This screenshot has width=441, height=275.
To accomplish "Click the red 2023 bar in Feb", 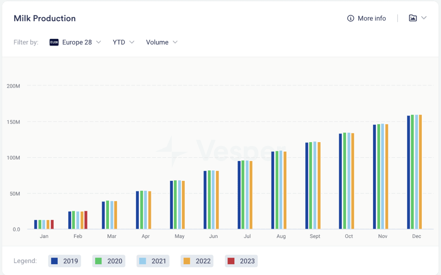I will click(x=86, y=220).
